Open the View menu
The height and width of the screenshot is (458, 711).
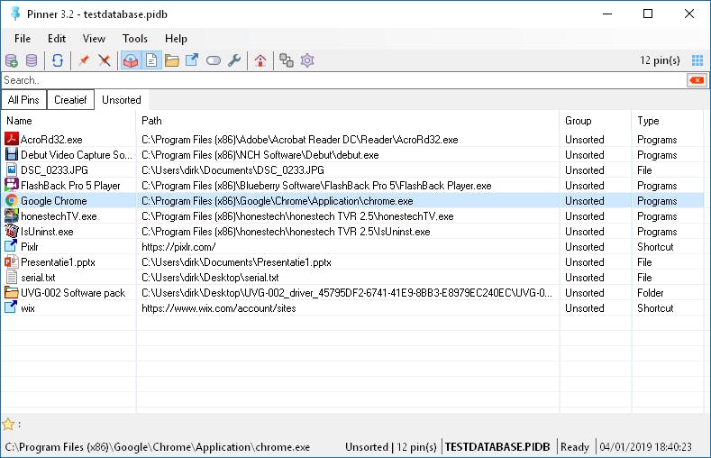(x=94, y=39)
